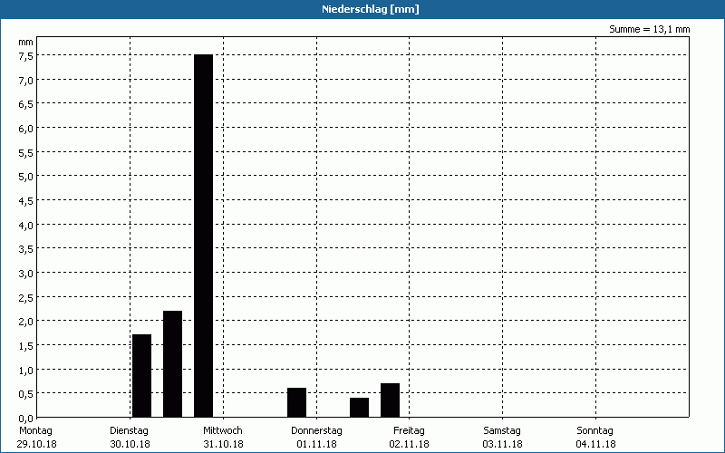
Task: Click the 'Montag' axis label
Action: 35,431
